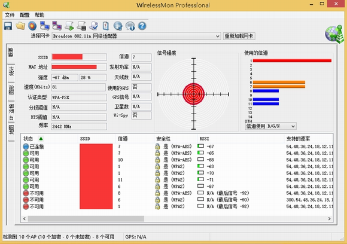Expand the 选择网卡 Broadcom adapter dropdown
347x244 pixels.
[x=218, y=36]
